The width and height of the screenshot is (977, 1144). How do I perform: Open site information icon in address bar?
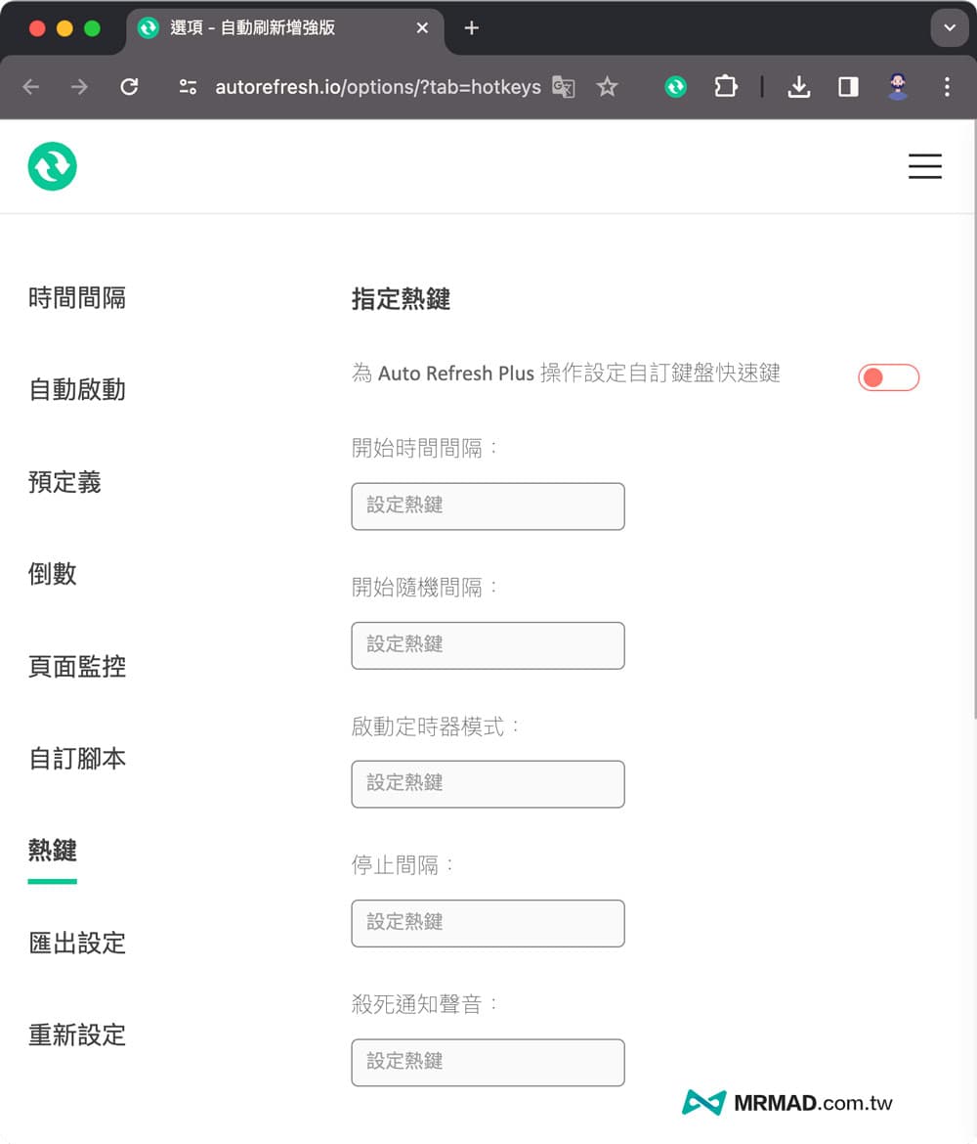coord(188,88)
